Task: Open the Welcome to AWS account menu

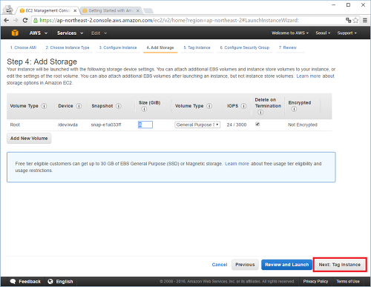Action: tap(290, 33)
